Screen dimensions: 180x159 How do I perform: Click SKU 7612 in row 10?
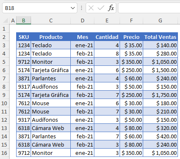coord(24,103)
